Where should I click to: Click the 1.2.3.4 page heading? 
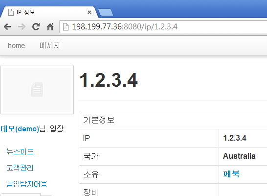click(109, 80)
